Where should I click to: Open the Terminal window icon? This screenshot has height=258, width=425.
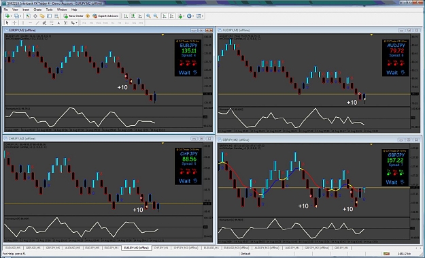pyautogui.click(x=50, y=16)
